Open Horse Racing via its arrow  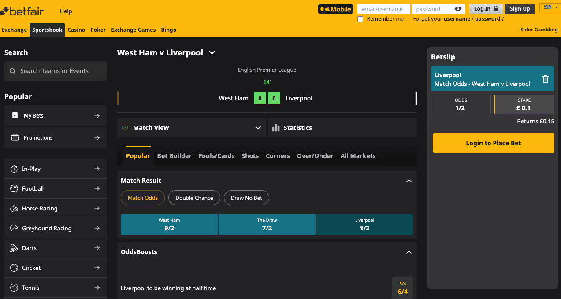[97, 208]
